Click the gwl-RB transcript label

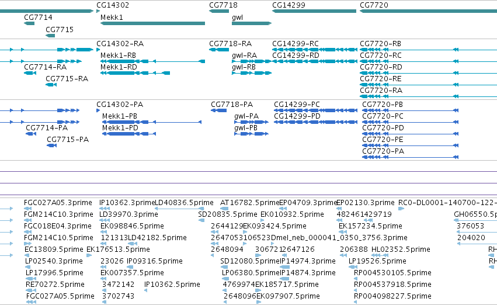[x=244, y=67]
